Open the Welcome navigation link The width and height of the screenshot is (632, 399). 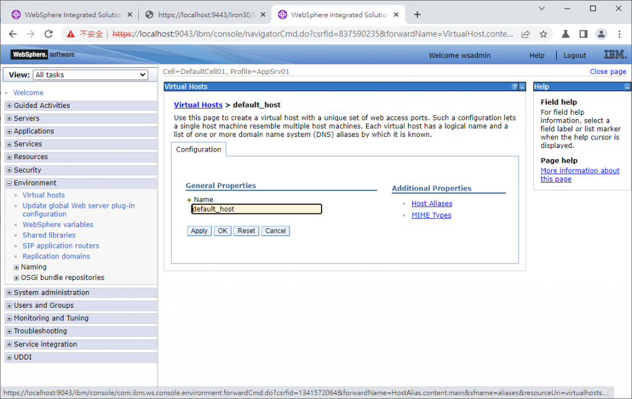click(x=28, y=93)
